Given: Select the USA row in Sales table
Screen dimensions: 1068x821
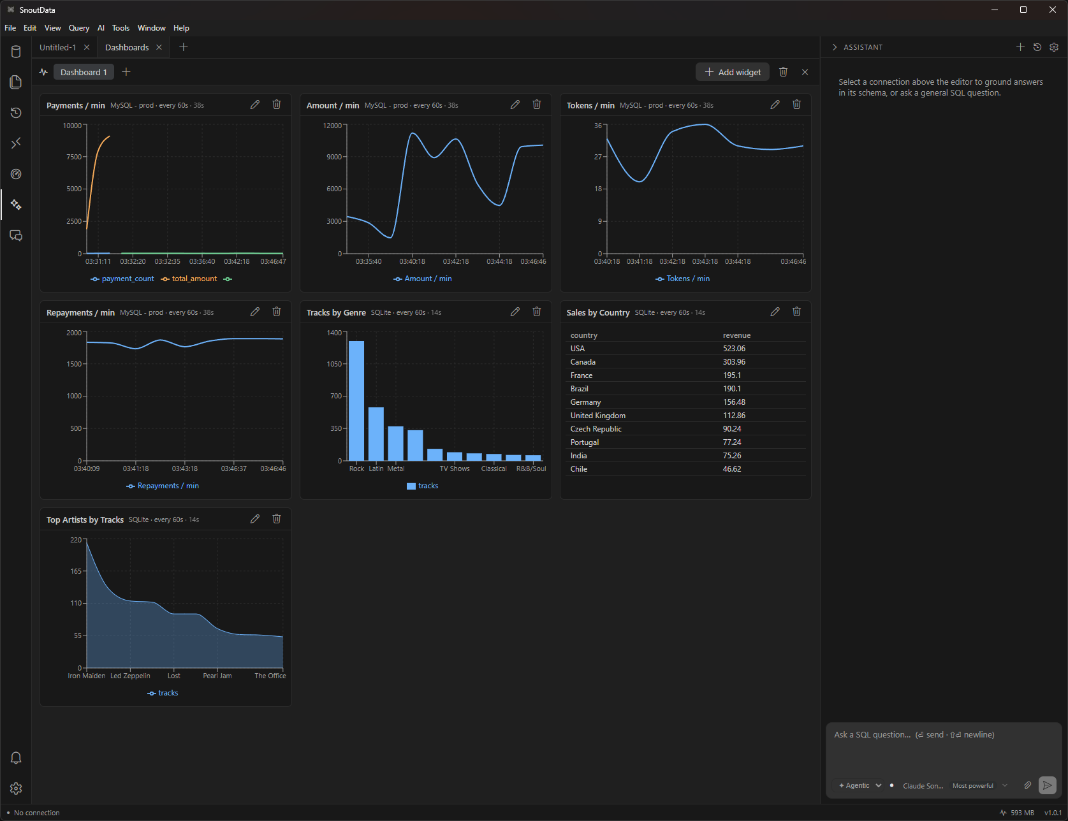Looking at the screenshot, I should (x=685, y=349).
